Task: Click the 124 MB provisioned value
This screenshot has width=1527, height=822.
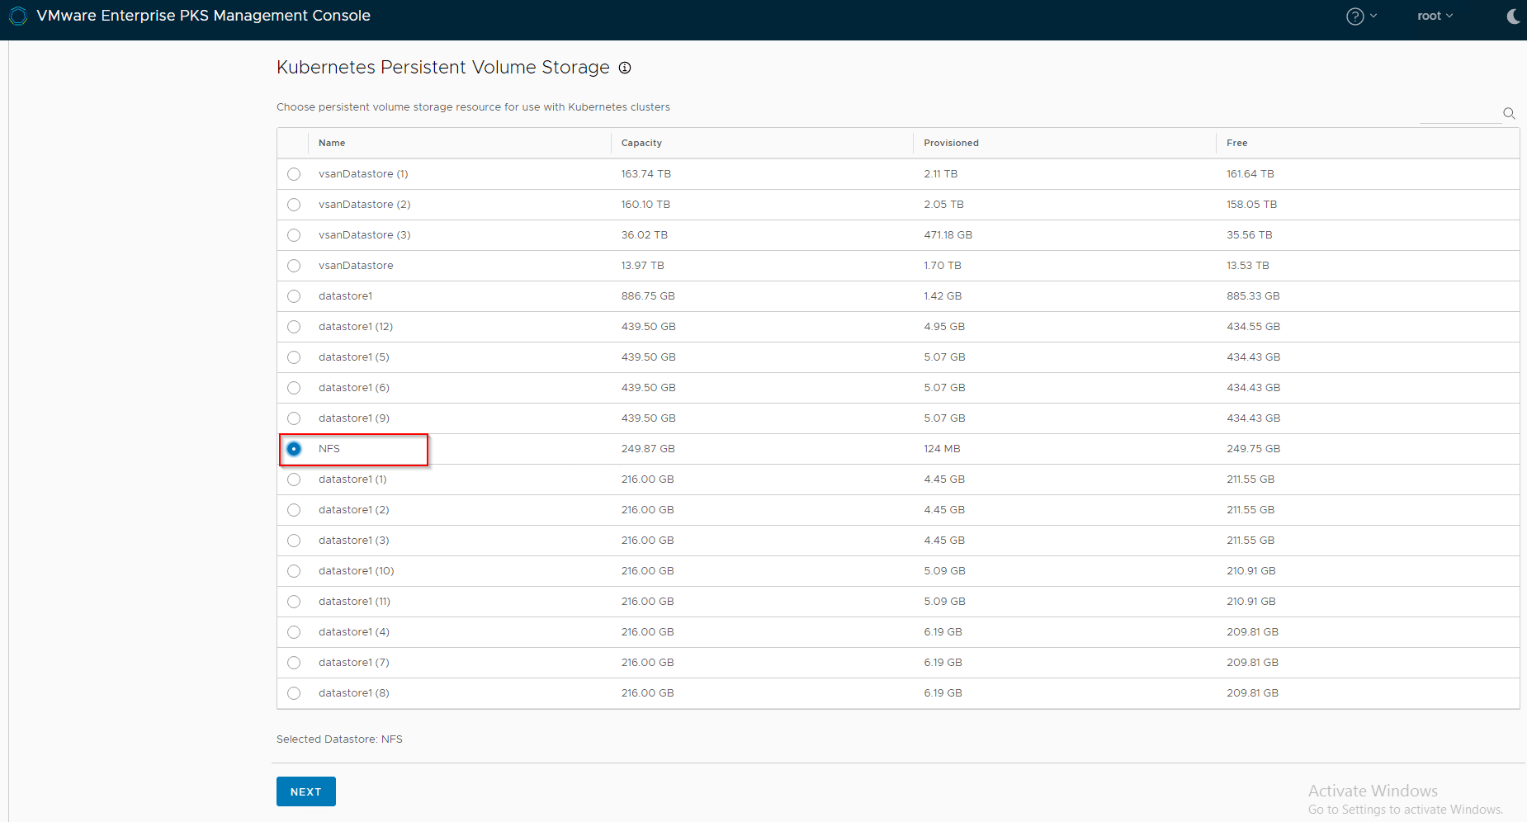Action: (x=942, y=449)
